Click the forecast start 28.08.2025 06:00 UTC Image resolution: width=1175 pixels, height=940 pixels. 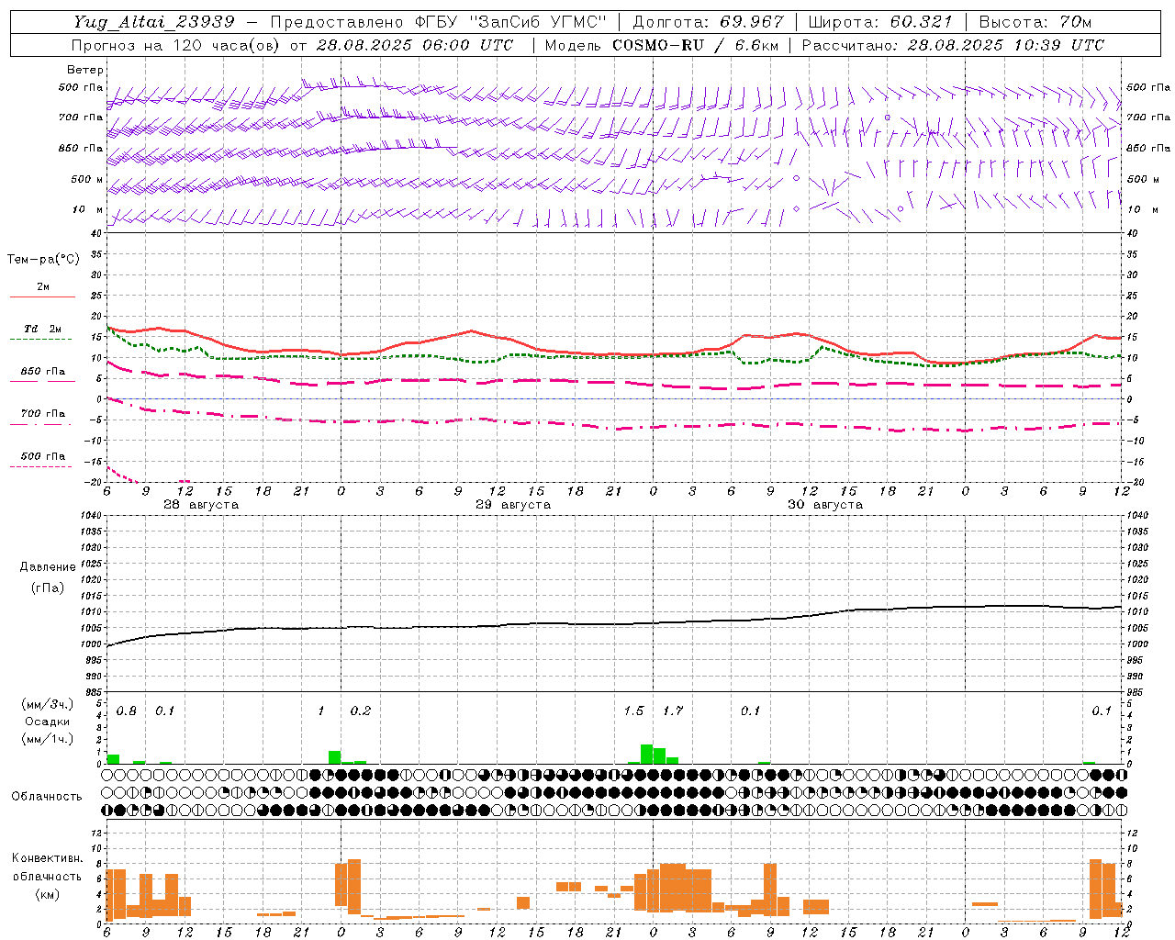(x=415, y=45)
